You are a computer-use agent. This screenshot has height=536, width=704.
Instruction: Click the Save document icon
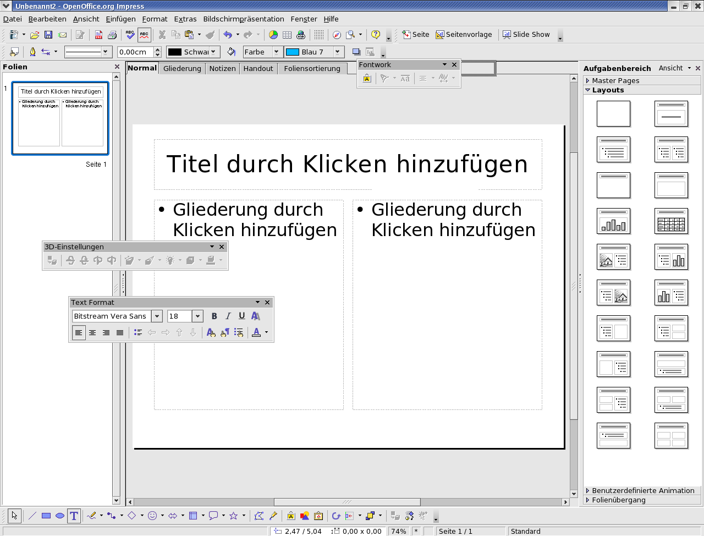(x=48, y=35)
